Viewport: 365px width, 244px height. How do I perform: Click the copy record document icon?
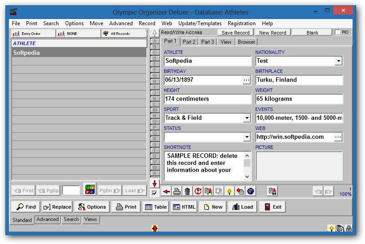(x=208, y=191)
